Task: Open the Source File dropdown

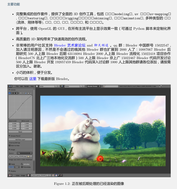Action: (x=24, y=153)
